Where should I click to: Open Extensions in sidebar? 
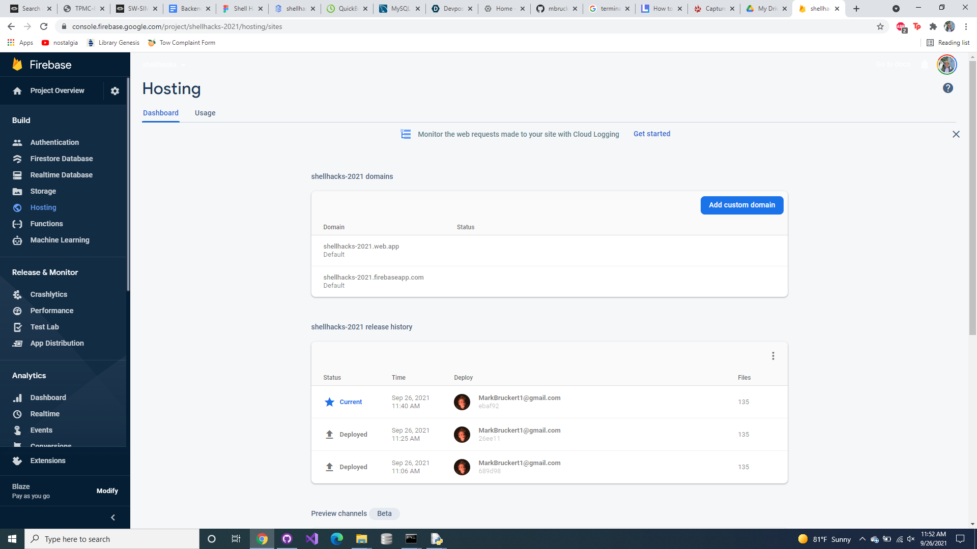47,461
